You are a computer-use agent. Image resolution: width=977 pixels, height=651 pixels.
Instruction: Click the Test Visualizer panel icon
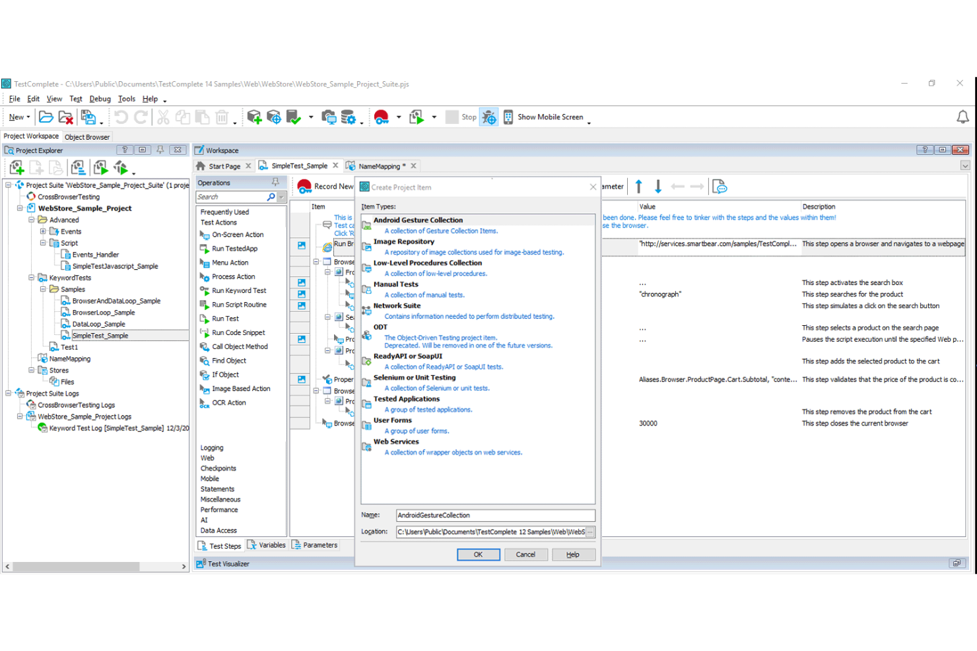[199, 563]
